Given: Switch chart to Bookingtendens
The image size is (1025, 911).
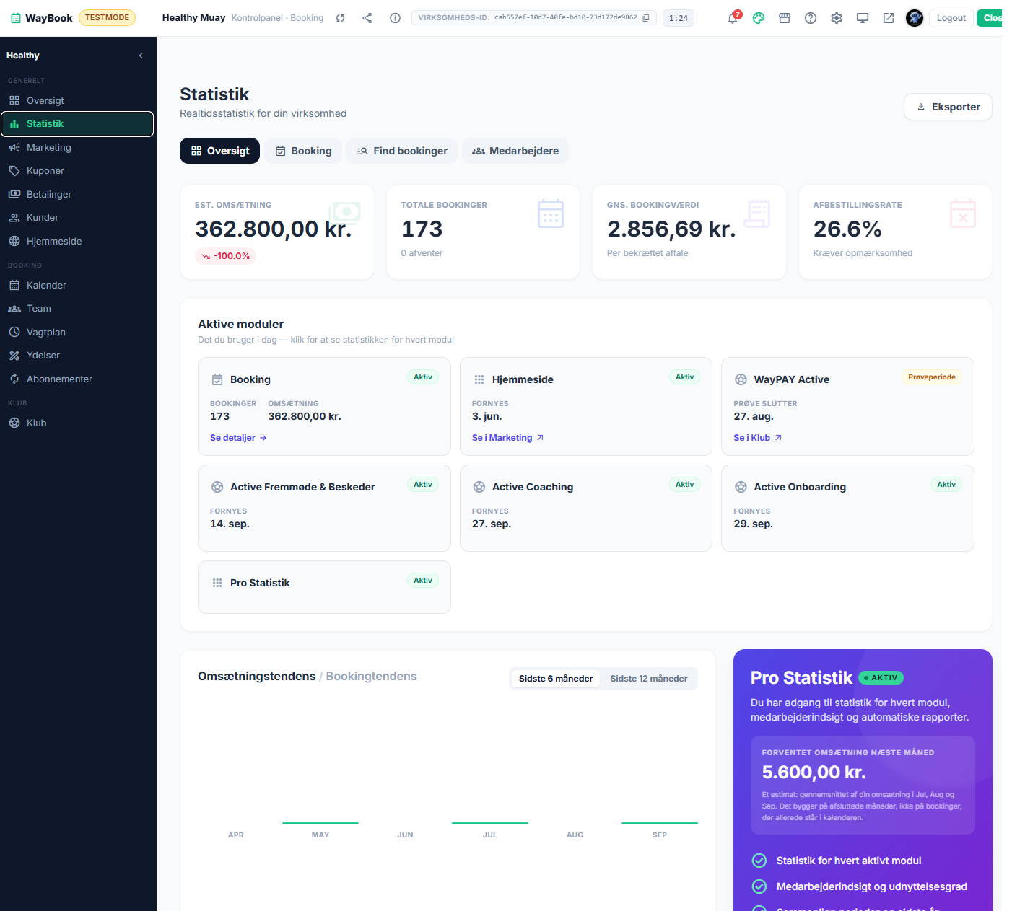Looking at the screenshot, I should 371,676.
